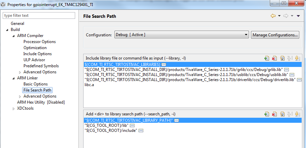
Task: Click Delete icon in library file list toolbar
Action: click(x=274, y=58)
